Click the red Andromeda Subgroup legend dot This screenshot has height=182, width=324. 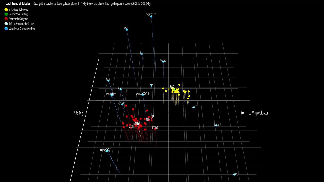pos(6,19)
